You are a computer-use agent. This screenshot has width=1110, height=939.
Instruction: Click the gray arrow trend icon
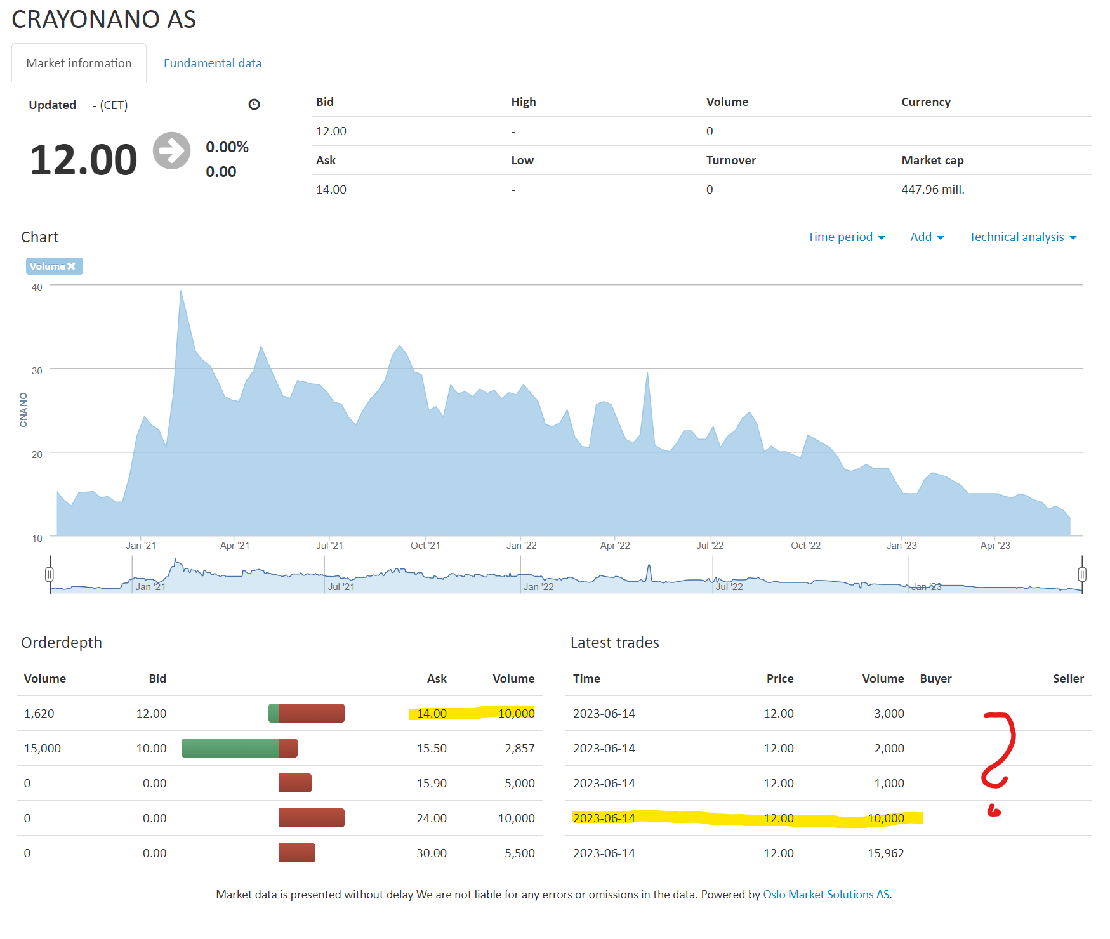tap(171, 151)
